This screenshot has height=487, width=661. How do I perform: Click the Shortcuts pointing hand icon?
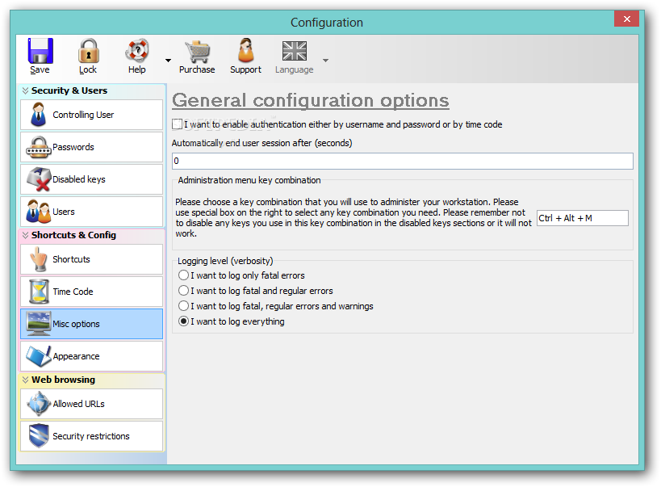[x=39, y=259]
